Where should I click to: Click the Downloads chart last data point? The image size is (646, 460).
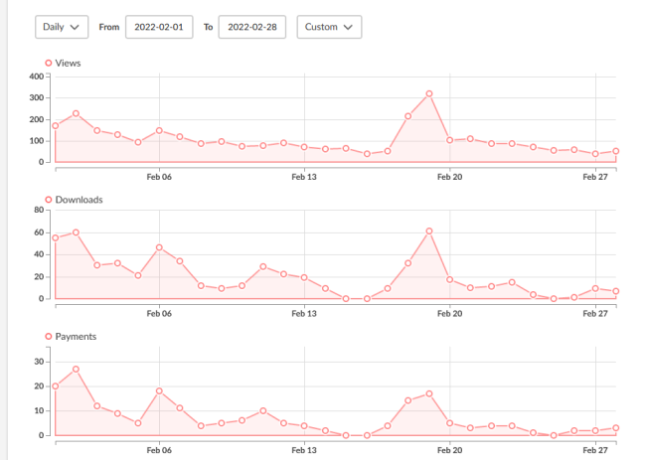(x=616, y=291)
